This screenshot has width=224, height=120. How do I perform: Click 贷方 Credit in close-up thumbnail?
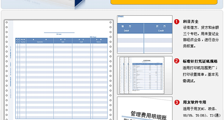161,28
